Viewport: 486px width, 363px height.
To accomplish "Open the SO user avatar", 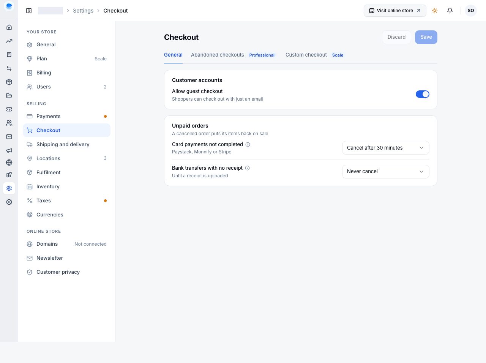I will 471,11.
